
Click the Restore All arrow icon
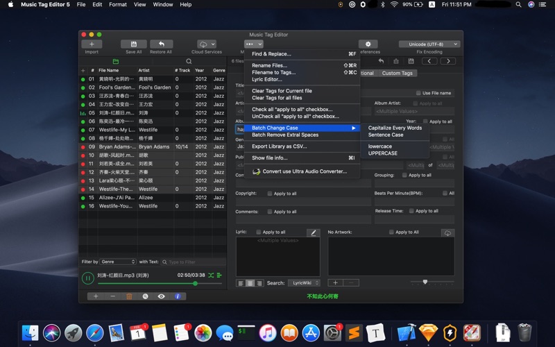tap(161, 44)
